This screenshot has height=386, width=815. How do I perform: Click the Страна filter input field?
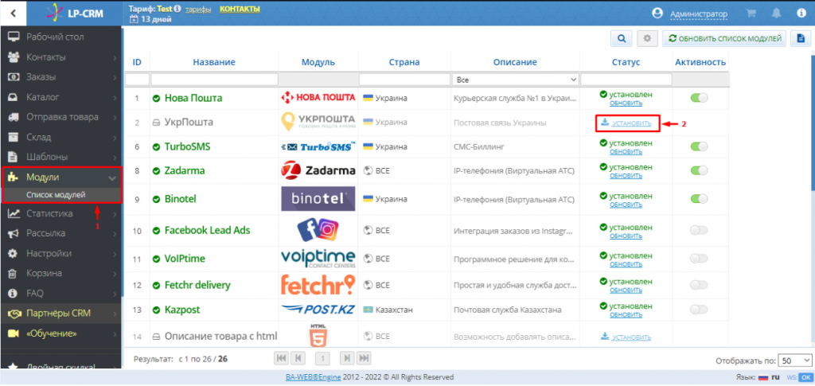tap(404, 80)
